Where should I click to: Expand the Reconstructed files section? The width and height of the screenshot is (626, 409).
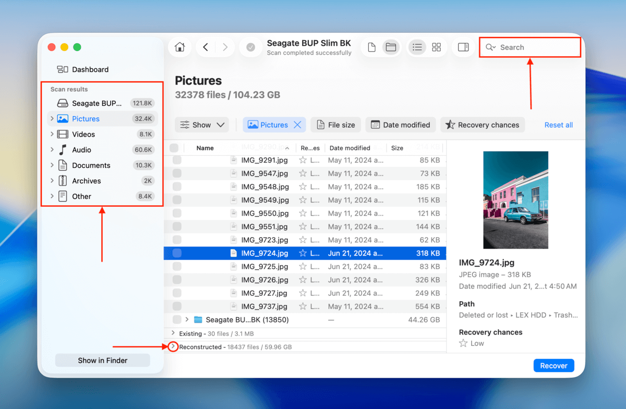point(173,346)
